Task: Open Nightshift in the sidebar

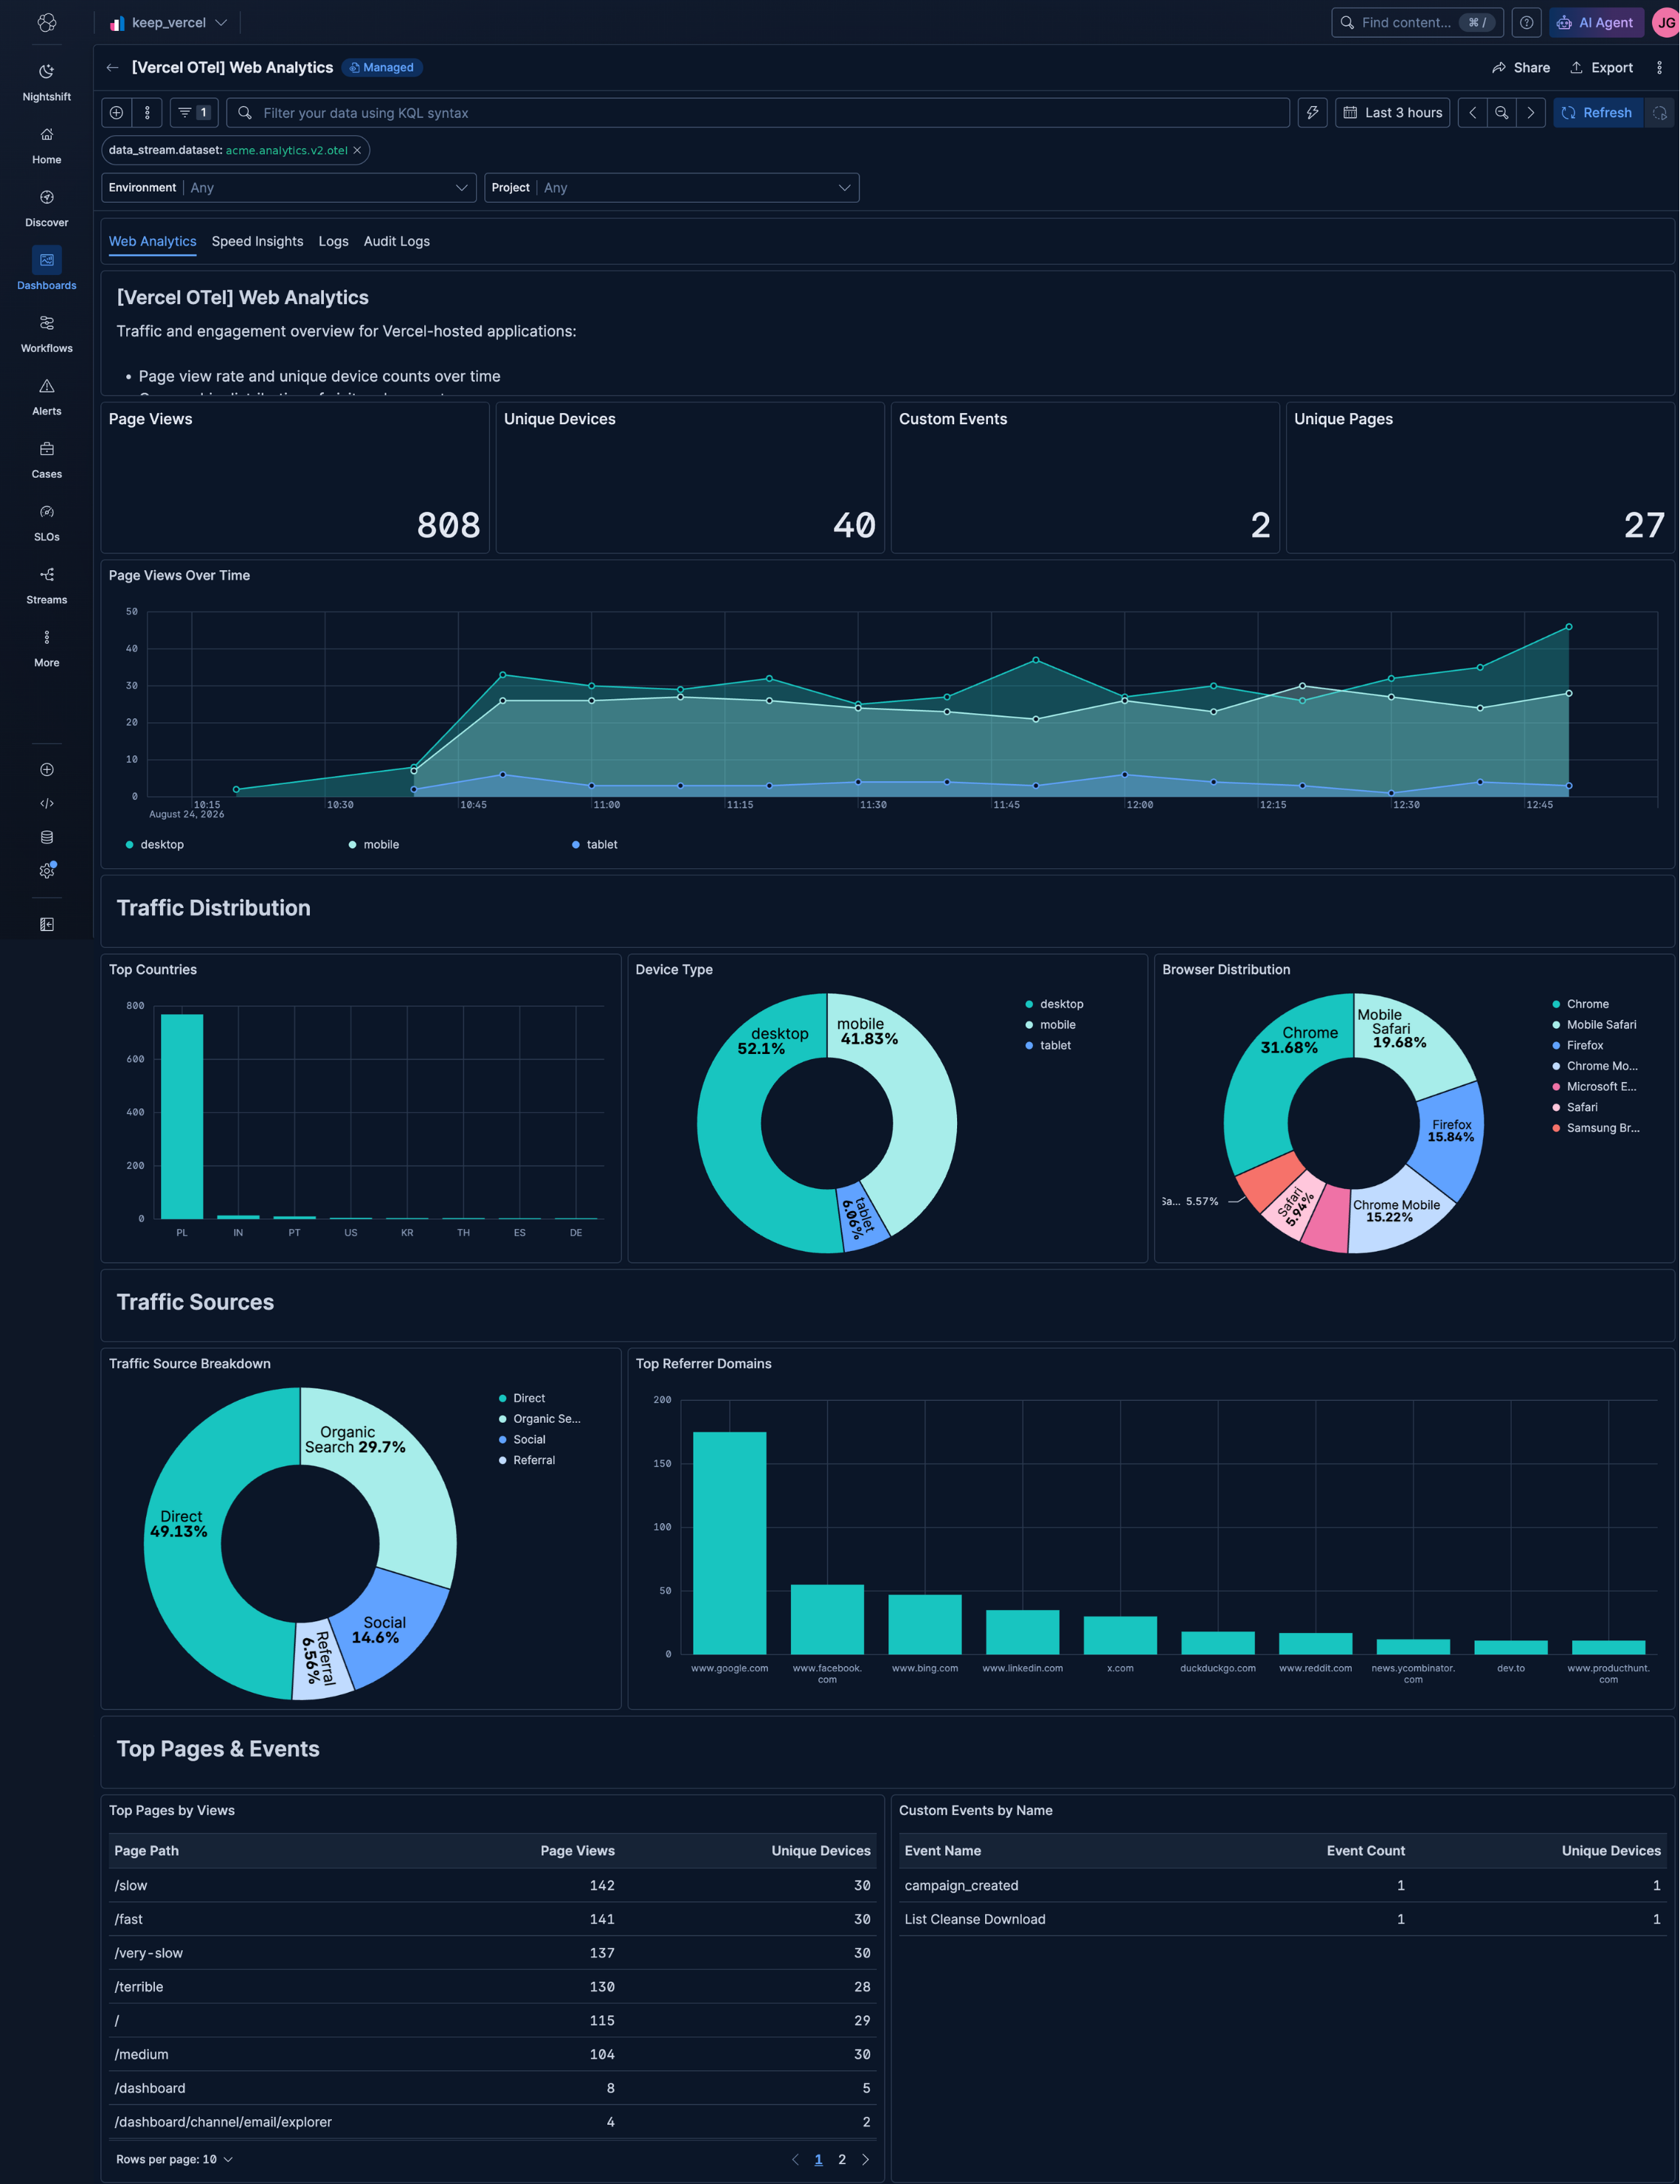Action: [46, 82]
